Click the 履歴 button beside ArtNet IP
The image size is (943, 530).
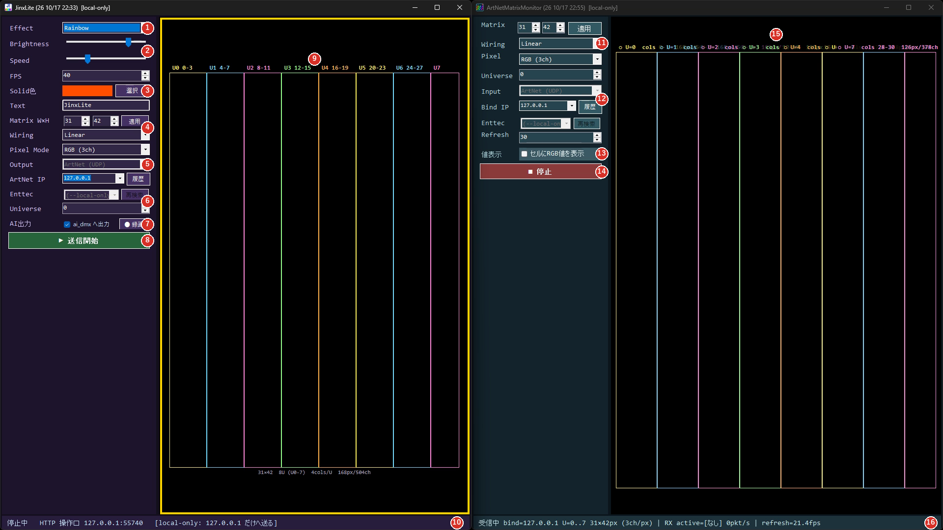(x=138, y=179)
